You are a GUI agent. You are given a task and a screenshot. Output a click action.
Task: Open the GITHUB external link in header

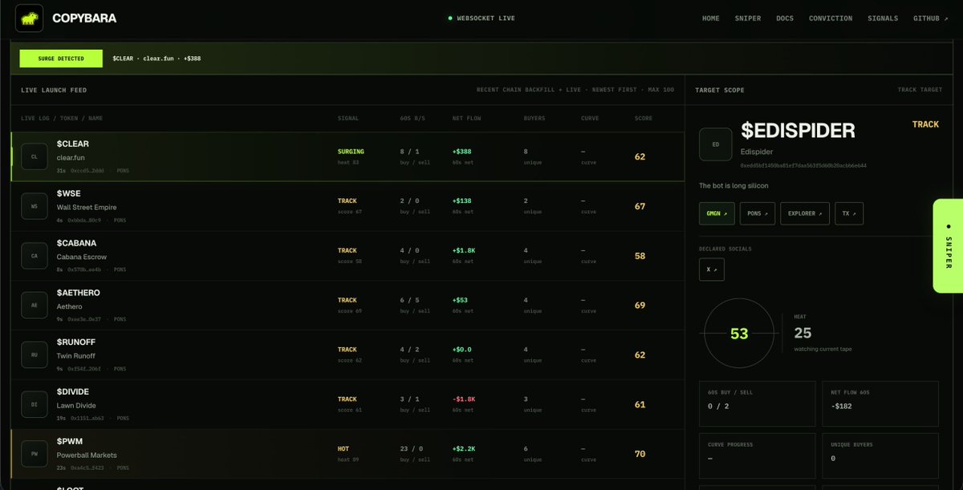pos(930,18)
